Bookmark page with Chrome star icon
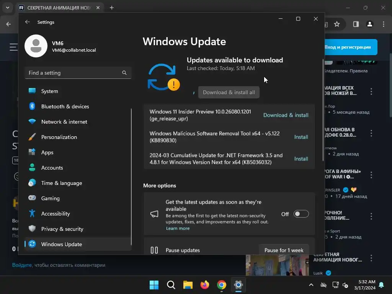 [337, 24]
